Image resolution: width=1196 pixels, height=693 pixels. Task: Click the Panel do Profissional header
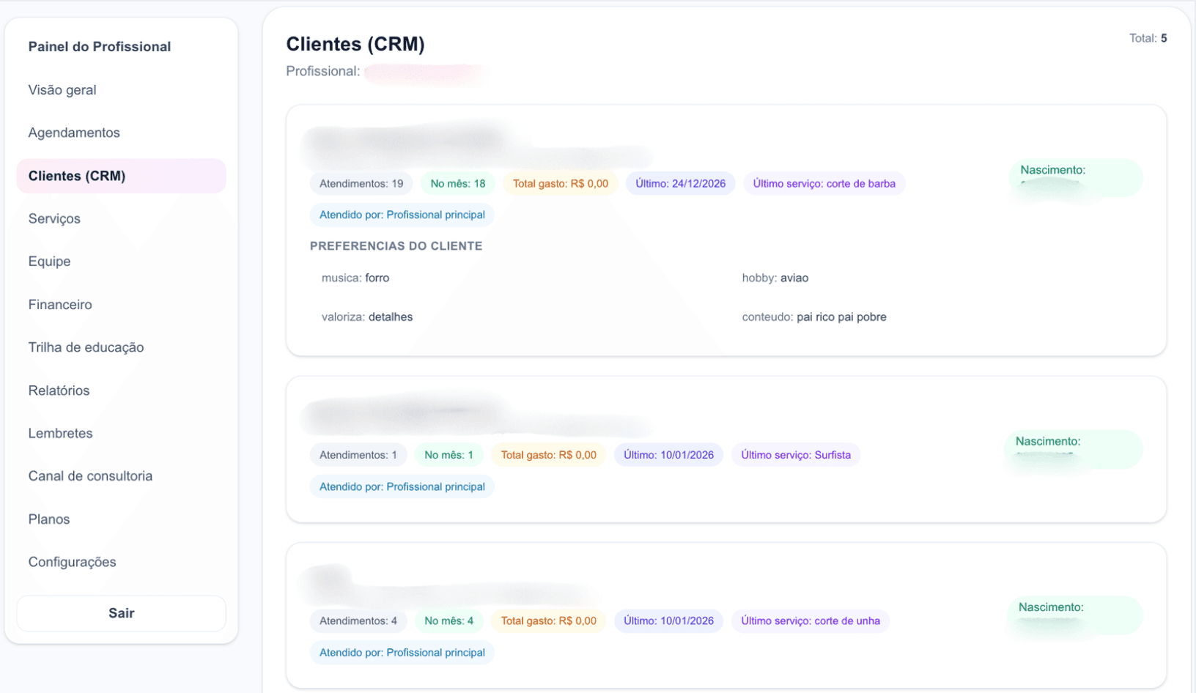99,46
